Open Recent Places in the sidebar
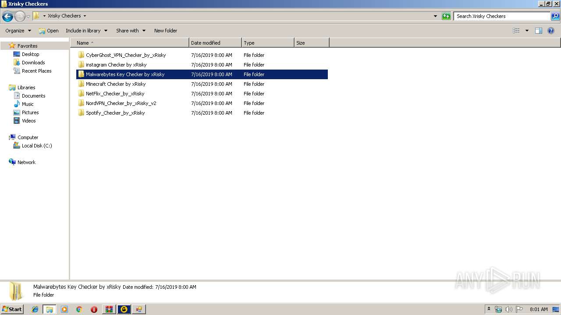561x315 pixels. pos(36,71)
